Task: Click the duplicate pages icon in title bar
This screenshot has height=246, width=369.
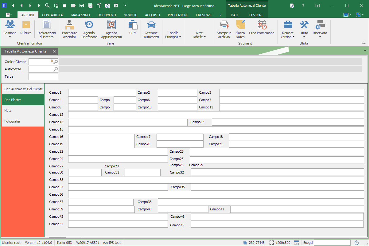Action: pos(99,6)
